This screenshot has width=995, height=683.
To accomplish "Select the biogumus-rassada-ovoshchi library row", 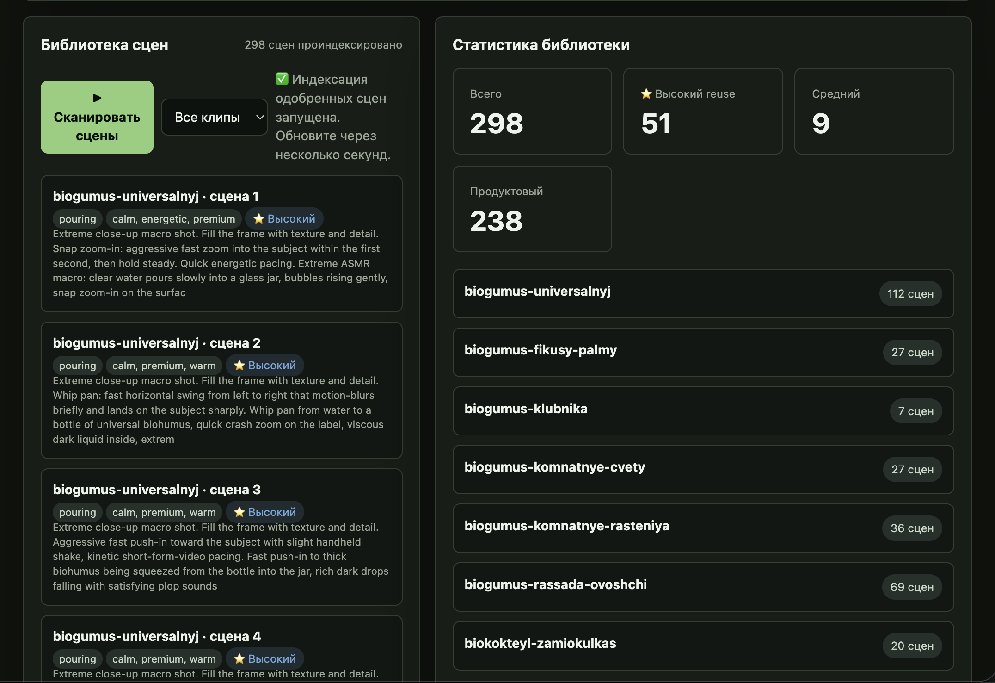I will click(x=703, y=587).
